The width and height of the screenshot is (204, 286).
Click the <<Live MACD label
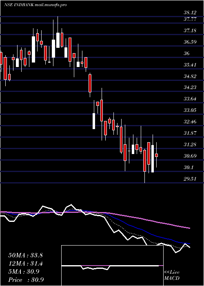[x=172, y=275]
